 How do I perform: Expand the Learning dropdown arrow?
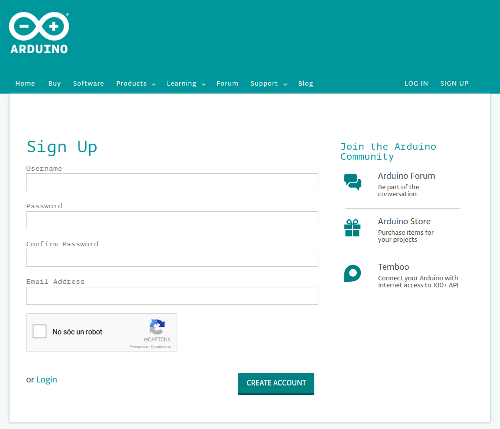coord(204,85)
